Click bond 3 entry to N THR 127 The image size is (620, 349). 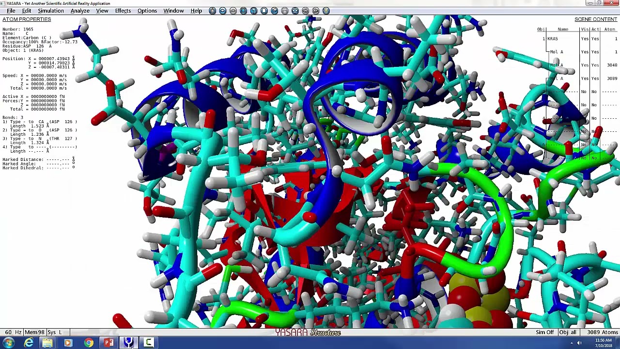[39, 139]
